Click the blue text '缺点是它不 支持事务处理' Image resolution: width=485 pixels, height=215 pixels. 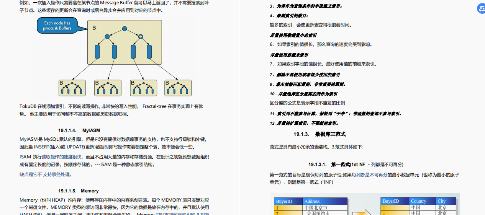tap(45, 174)
